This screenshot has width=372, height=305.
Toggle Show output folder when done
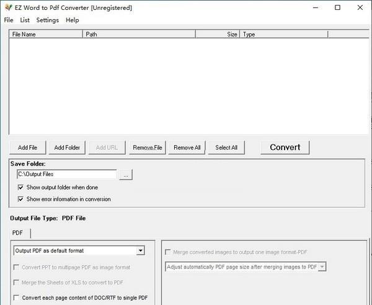point(58,187)
